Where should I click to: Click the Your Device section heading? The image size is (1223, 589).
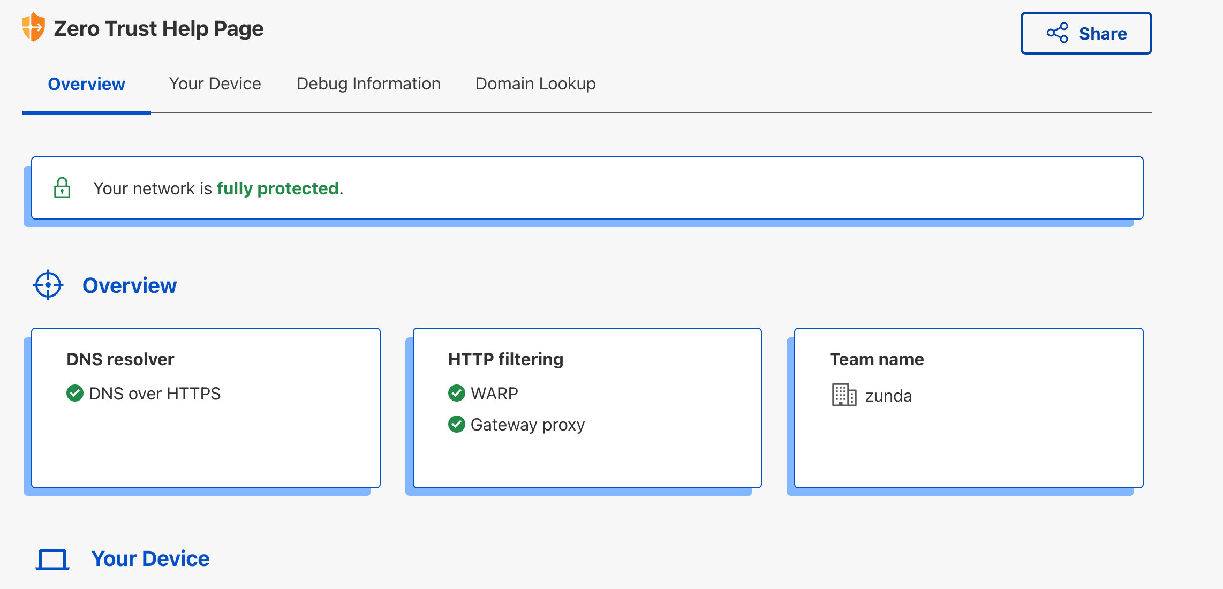coord(150,558)
